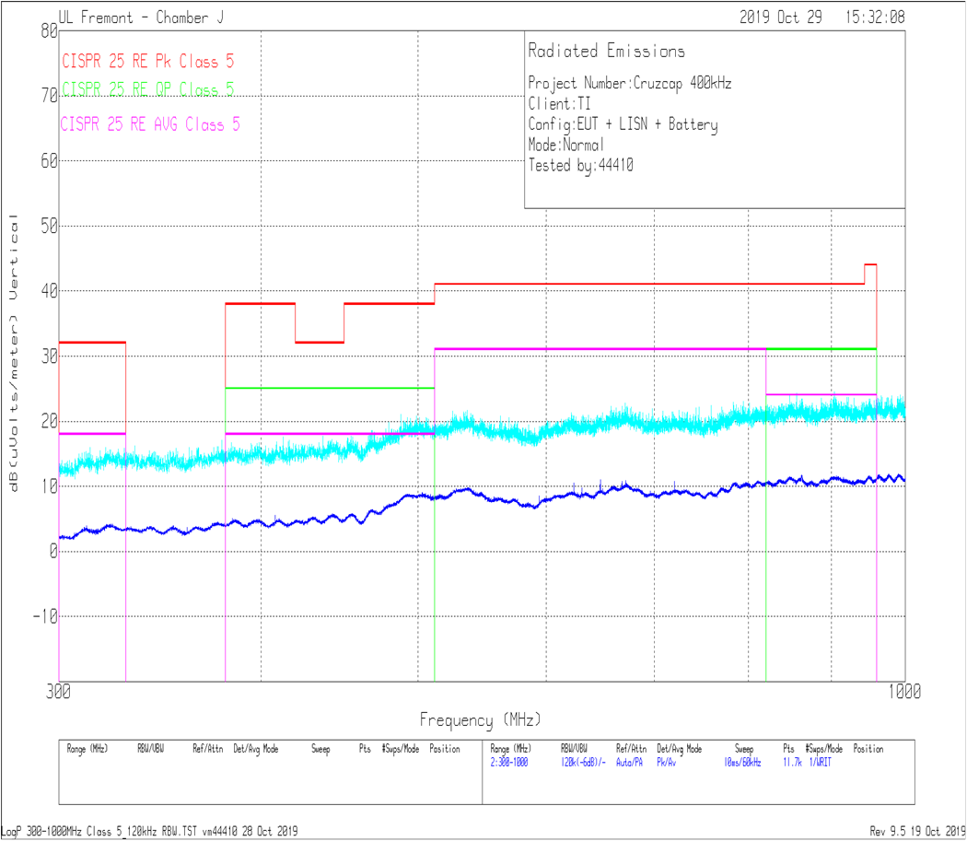Viewport: 967px width, 841px height.
Task: Click the dB(uVolts/meter) Vertical axis label
Action: tap(14, 354)
